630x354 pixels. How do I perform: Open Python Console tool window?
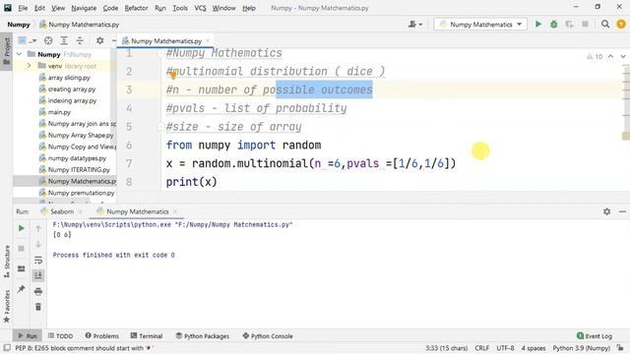click(268, 336)
